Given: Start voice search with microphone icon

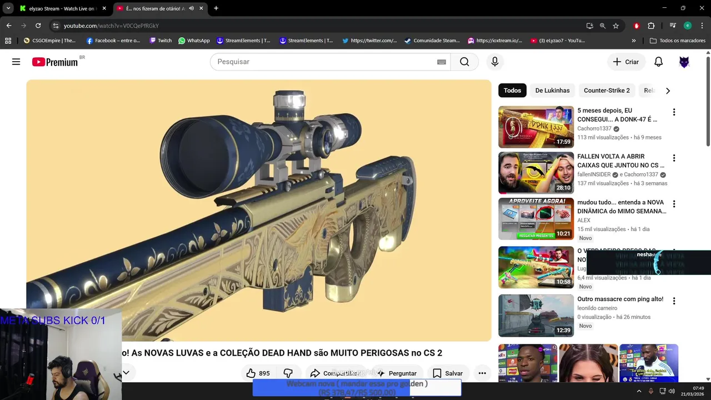Looking at the screenshot, I should 495,62.
